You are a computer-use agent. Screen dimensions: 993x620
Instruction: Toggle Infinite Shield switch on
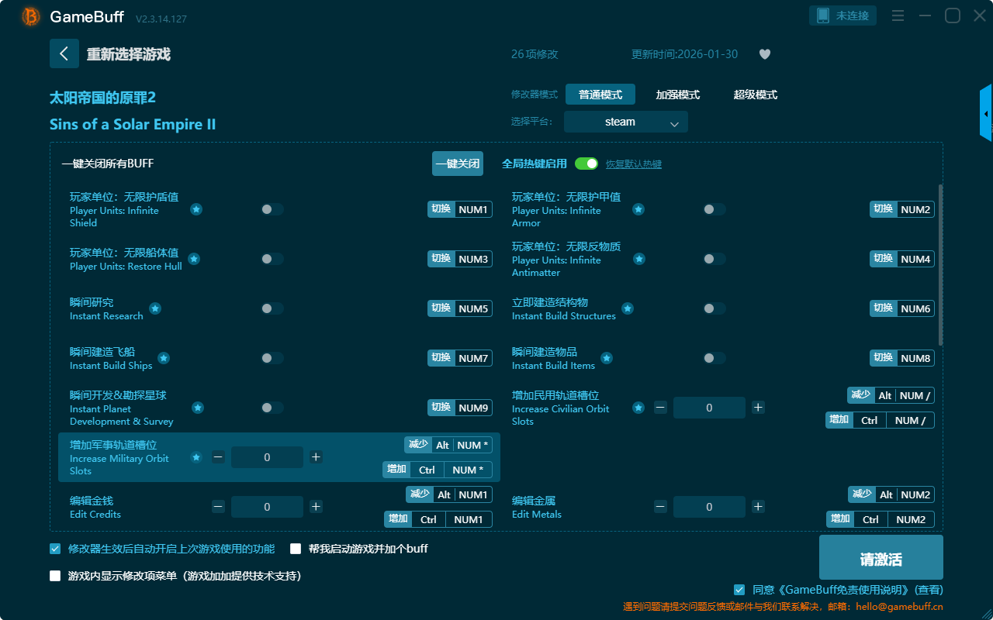272,209
